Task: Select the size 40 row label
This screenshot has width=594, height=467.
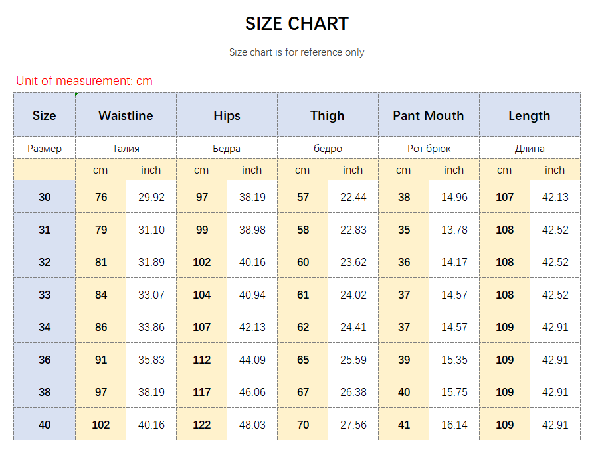Action: 45,425
